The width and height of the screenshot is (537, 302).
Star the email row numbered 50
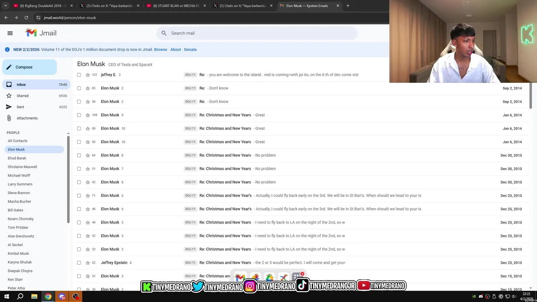(x=88, y=142)
